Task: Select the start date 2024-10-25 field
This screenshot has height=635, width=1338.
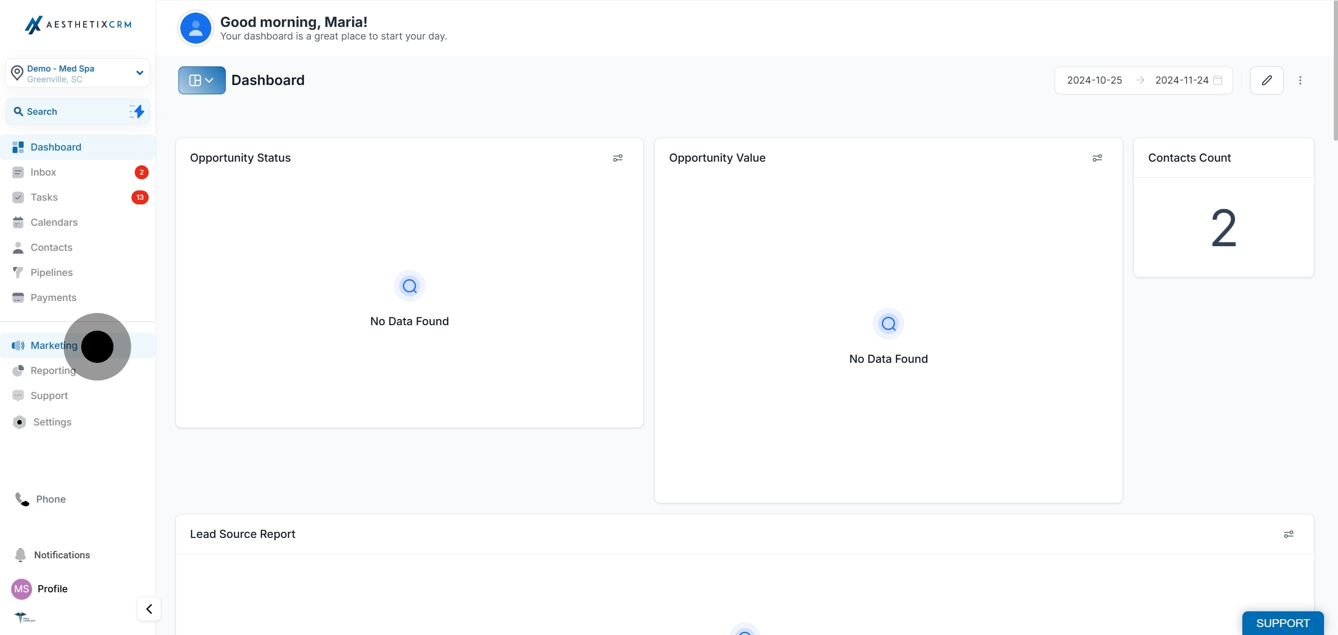Action: coord(1094,80)
